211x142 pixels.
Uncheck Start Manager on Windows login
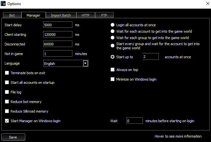7,121
